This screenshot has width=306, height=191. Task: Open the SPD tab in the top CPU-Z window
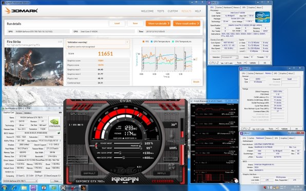click(244, 7)
